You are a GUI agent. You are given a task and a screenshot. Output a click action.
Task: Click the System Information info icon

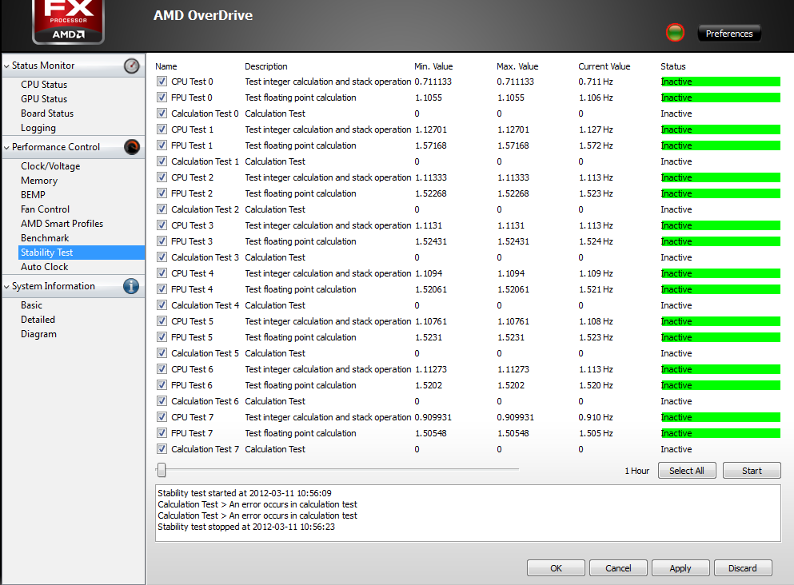point(131,286)
